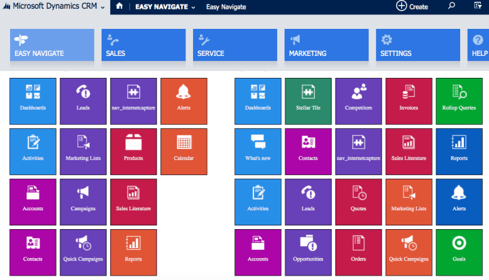The width and height of the screenshot is (489, 280).
Task: Open the Competitors tile
Action: [359, 101]
